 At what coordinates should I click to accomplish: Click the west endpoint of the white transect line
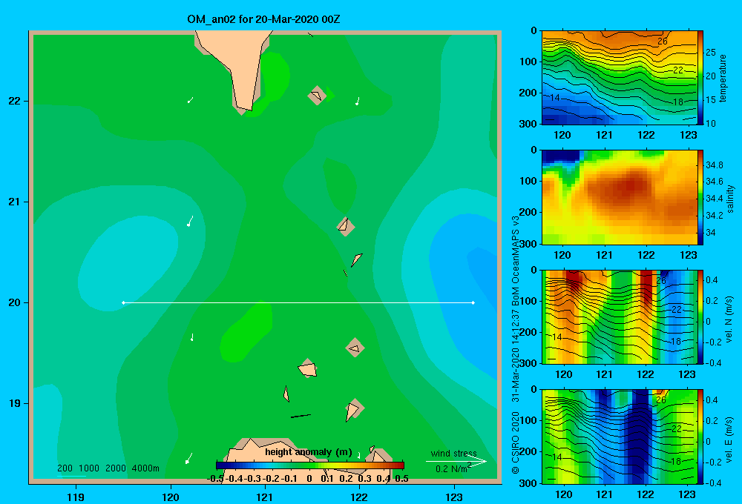click(123, 302)
